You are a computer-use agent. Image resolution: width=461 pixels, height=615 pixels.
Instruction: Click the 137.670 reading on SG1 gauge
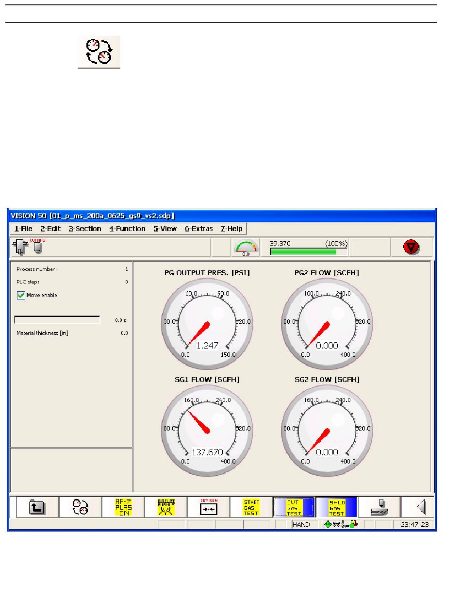pyautogui.click(x=207, y=452)
